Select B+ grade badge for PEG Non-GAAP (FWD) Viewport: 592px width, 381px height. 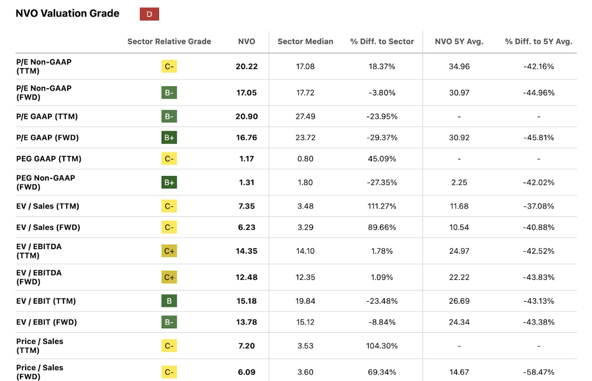tap(169, 182)
